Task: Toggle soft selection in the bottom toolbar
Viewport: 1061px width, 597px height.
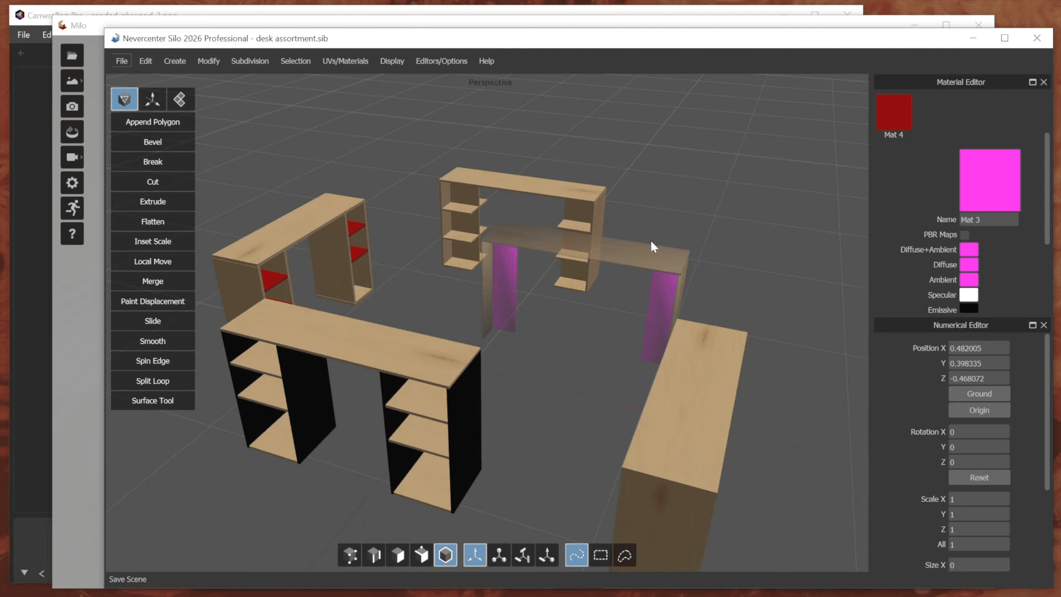Action: click(x=576, y=555)
